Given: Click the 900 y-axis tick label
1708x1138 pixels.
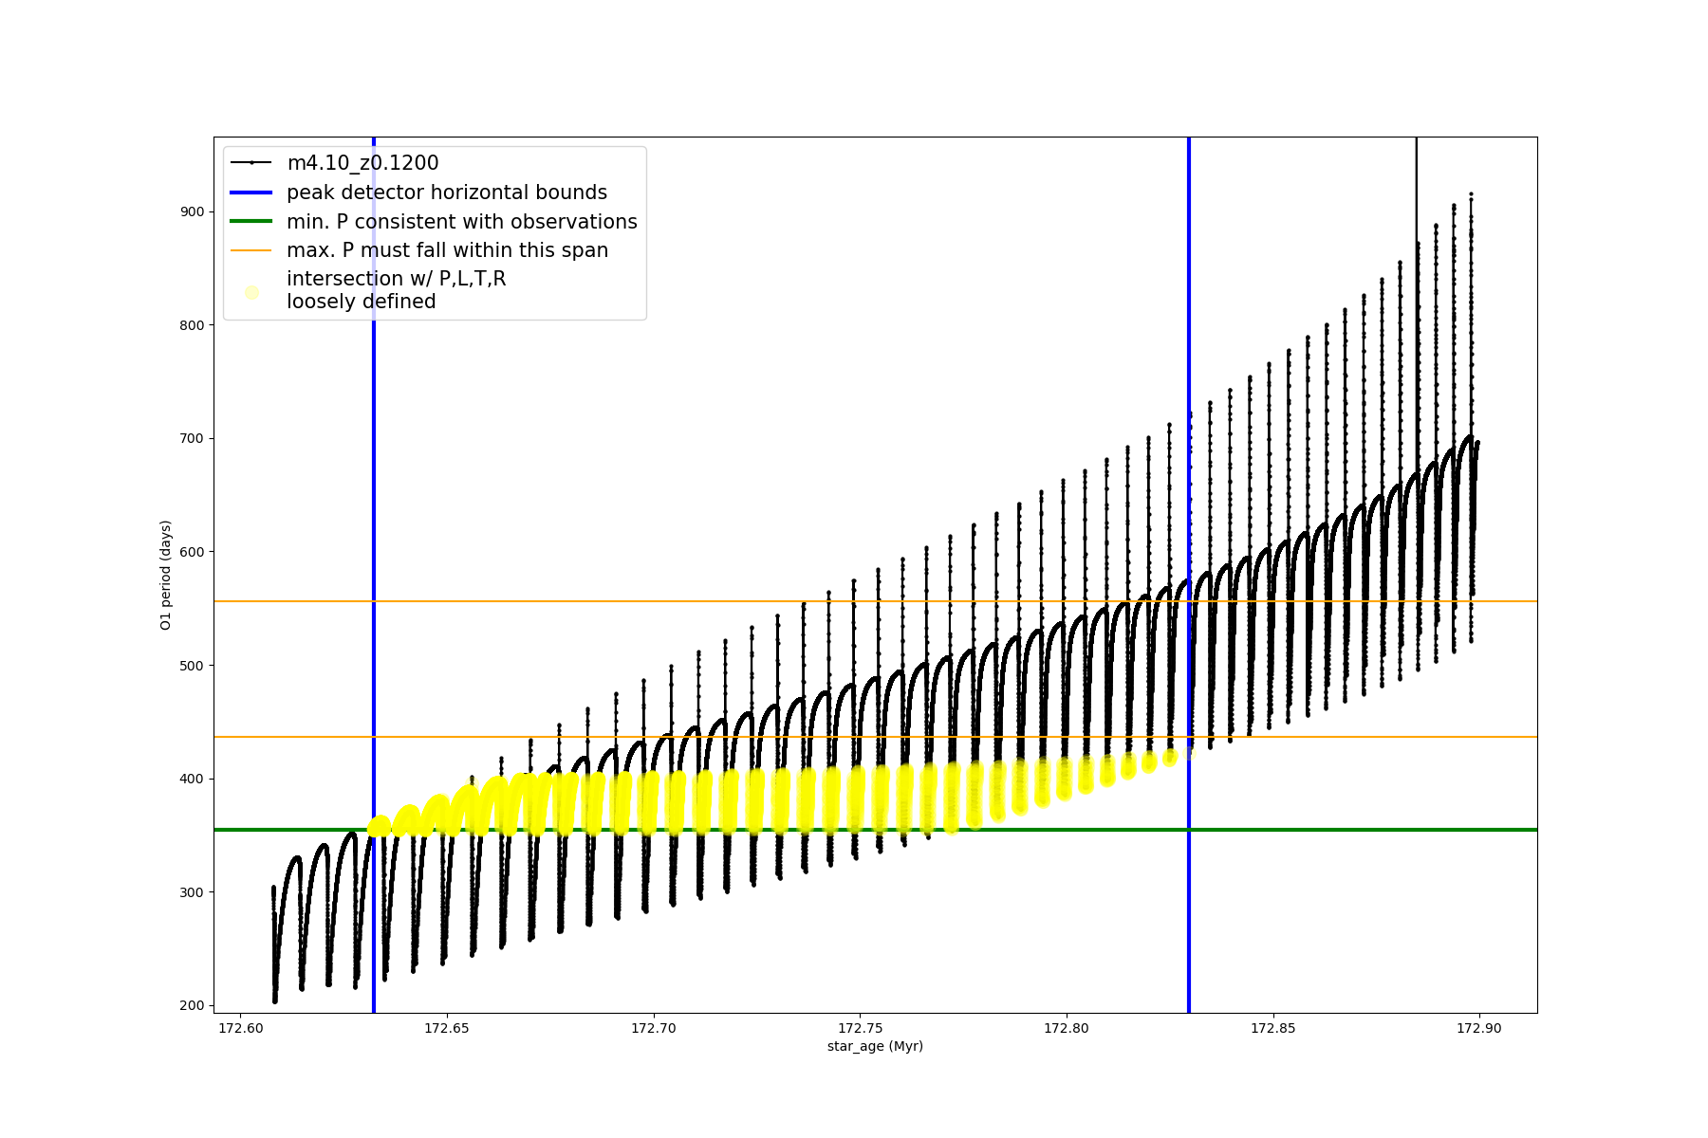Looking at the screenshot, I should pos(192,211).
